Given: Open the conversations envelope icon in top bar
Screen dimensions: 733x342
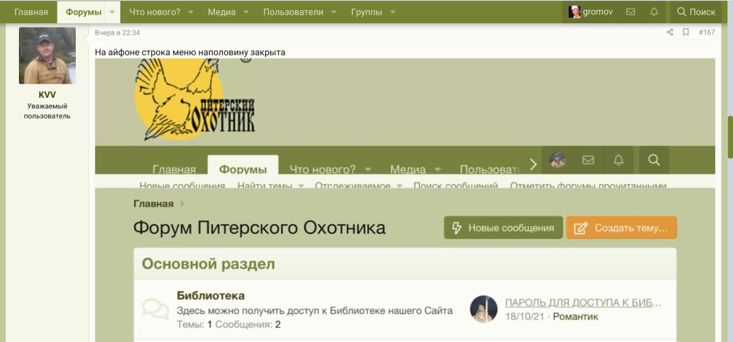Looking at the screenshot, I should (630, 12).
